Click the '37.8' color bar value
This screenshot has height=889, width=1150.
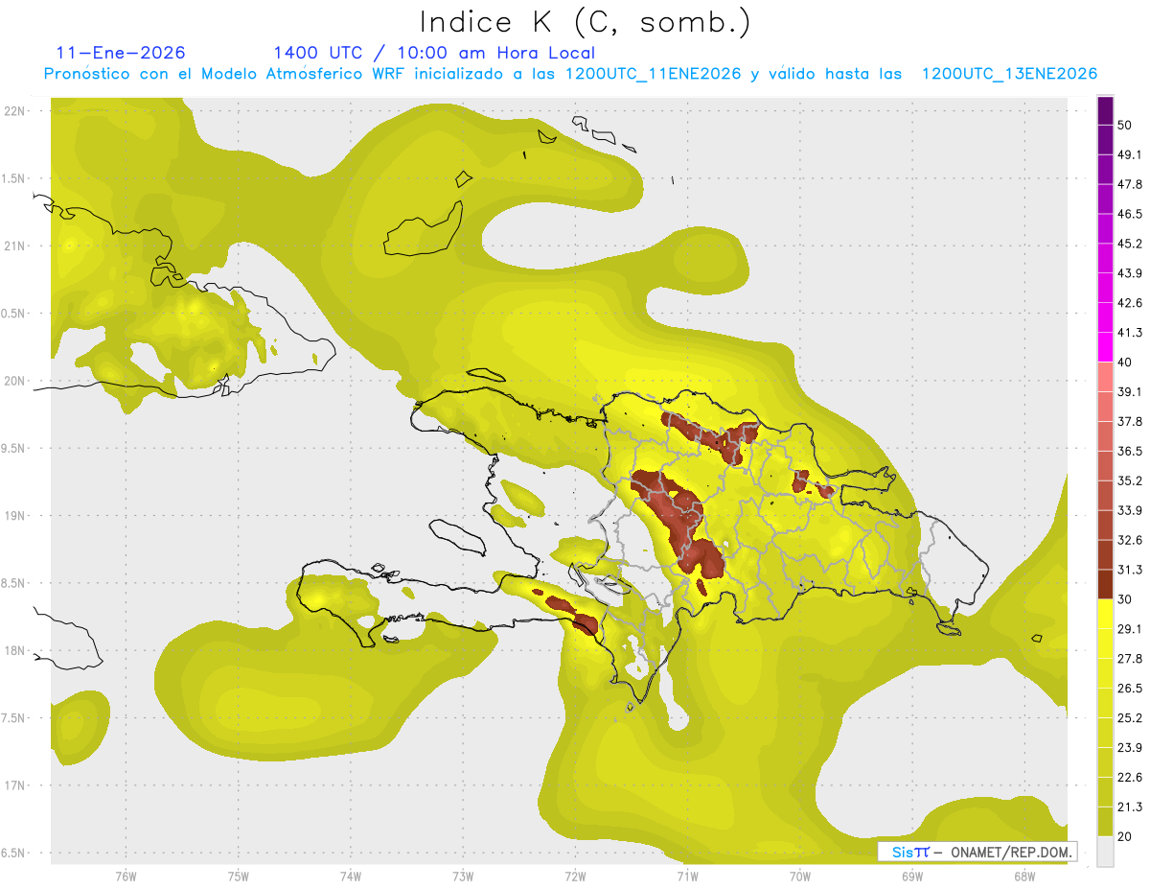tap(1130, 421)
